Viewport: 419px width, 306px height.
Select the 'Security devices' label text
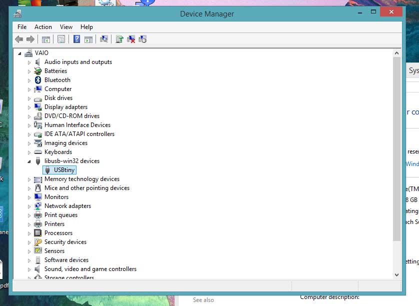tap(65, 242)
